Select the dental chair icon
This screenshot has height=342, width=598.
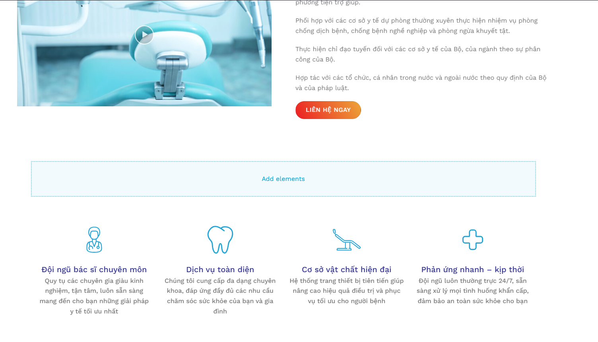[x=347, y=240]
